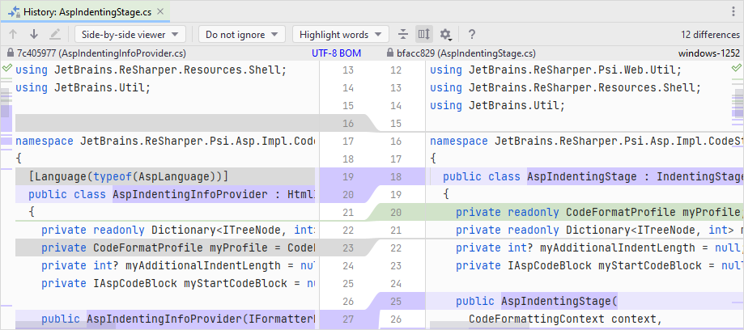Screen dimensions: 744x330
Task: Go to previous difference arrow
Action: (13, 34)
